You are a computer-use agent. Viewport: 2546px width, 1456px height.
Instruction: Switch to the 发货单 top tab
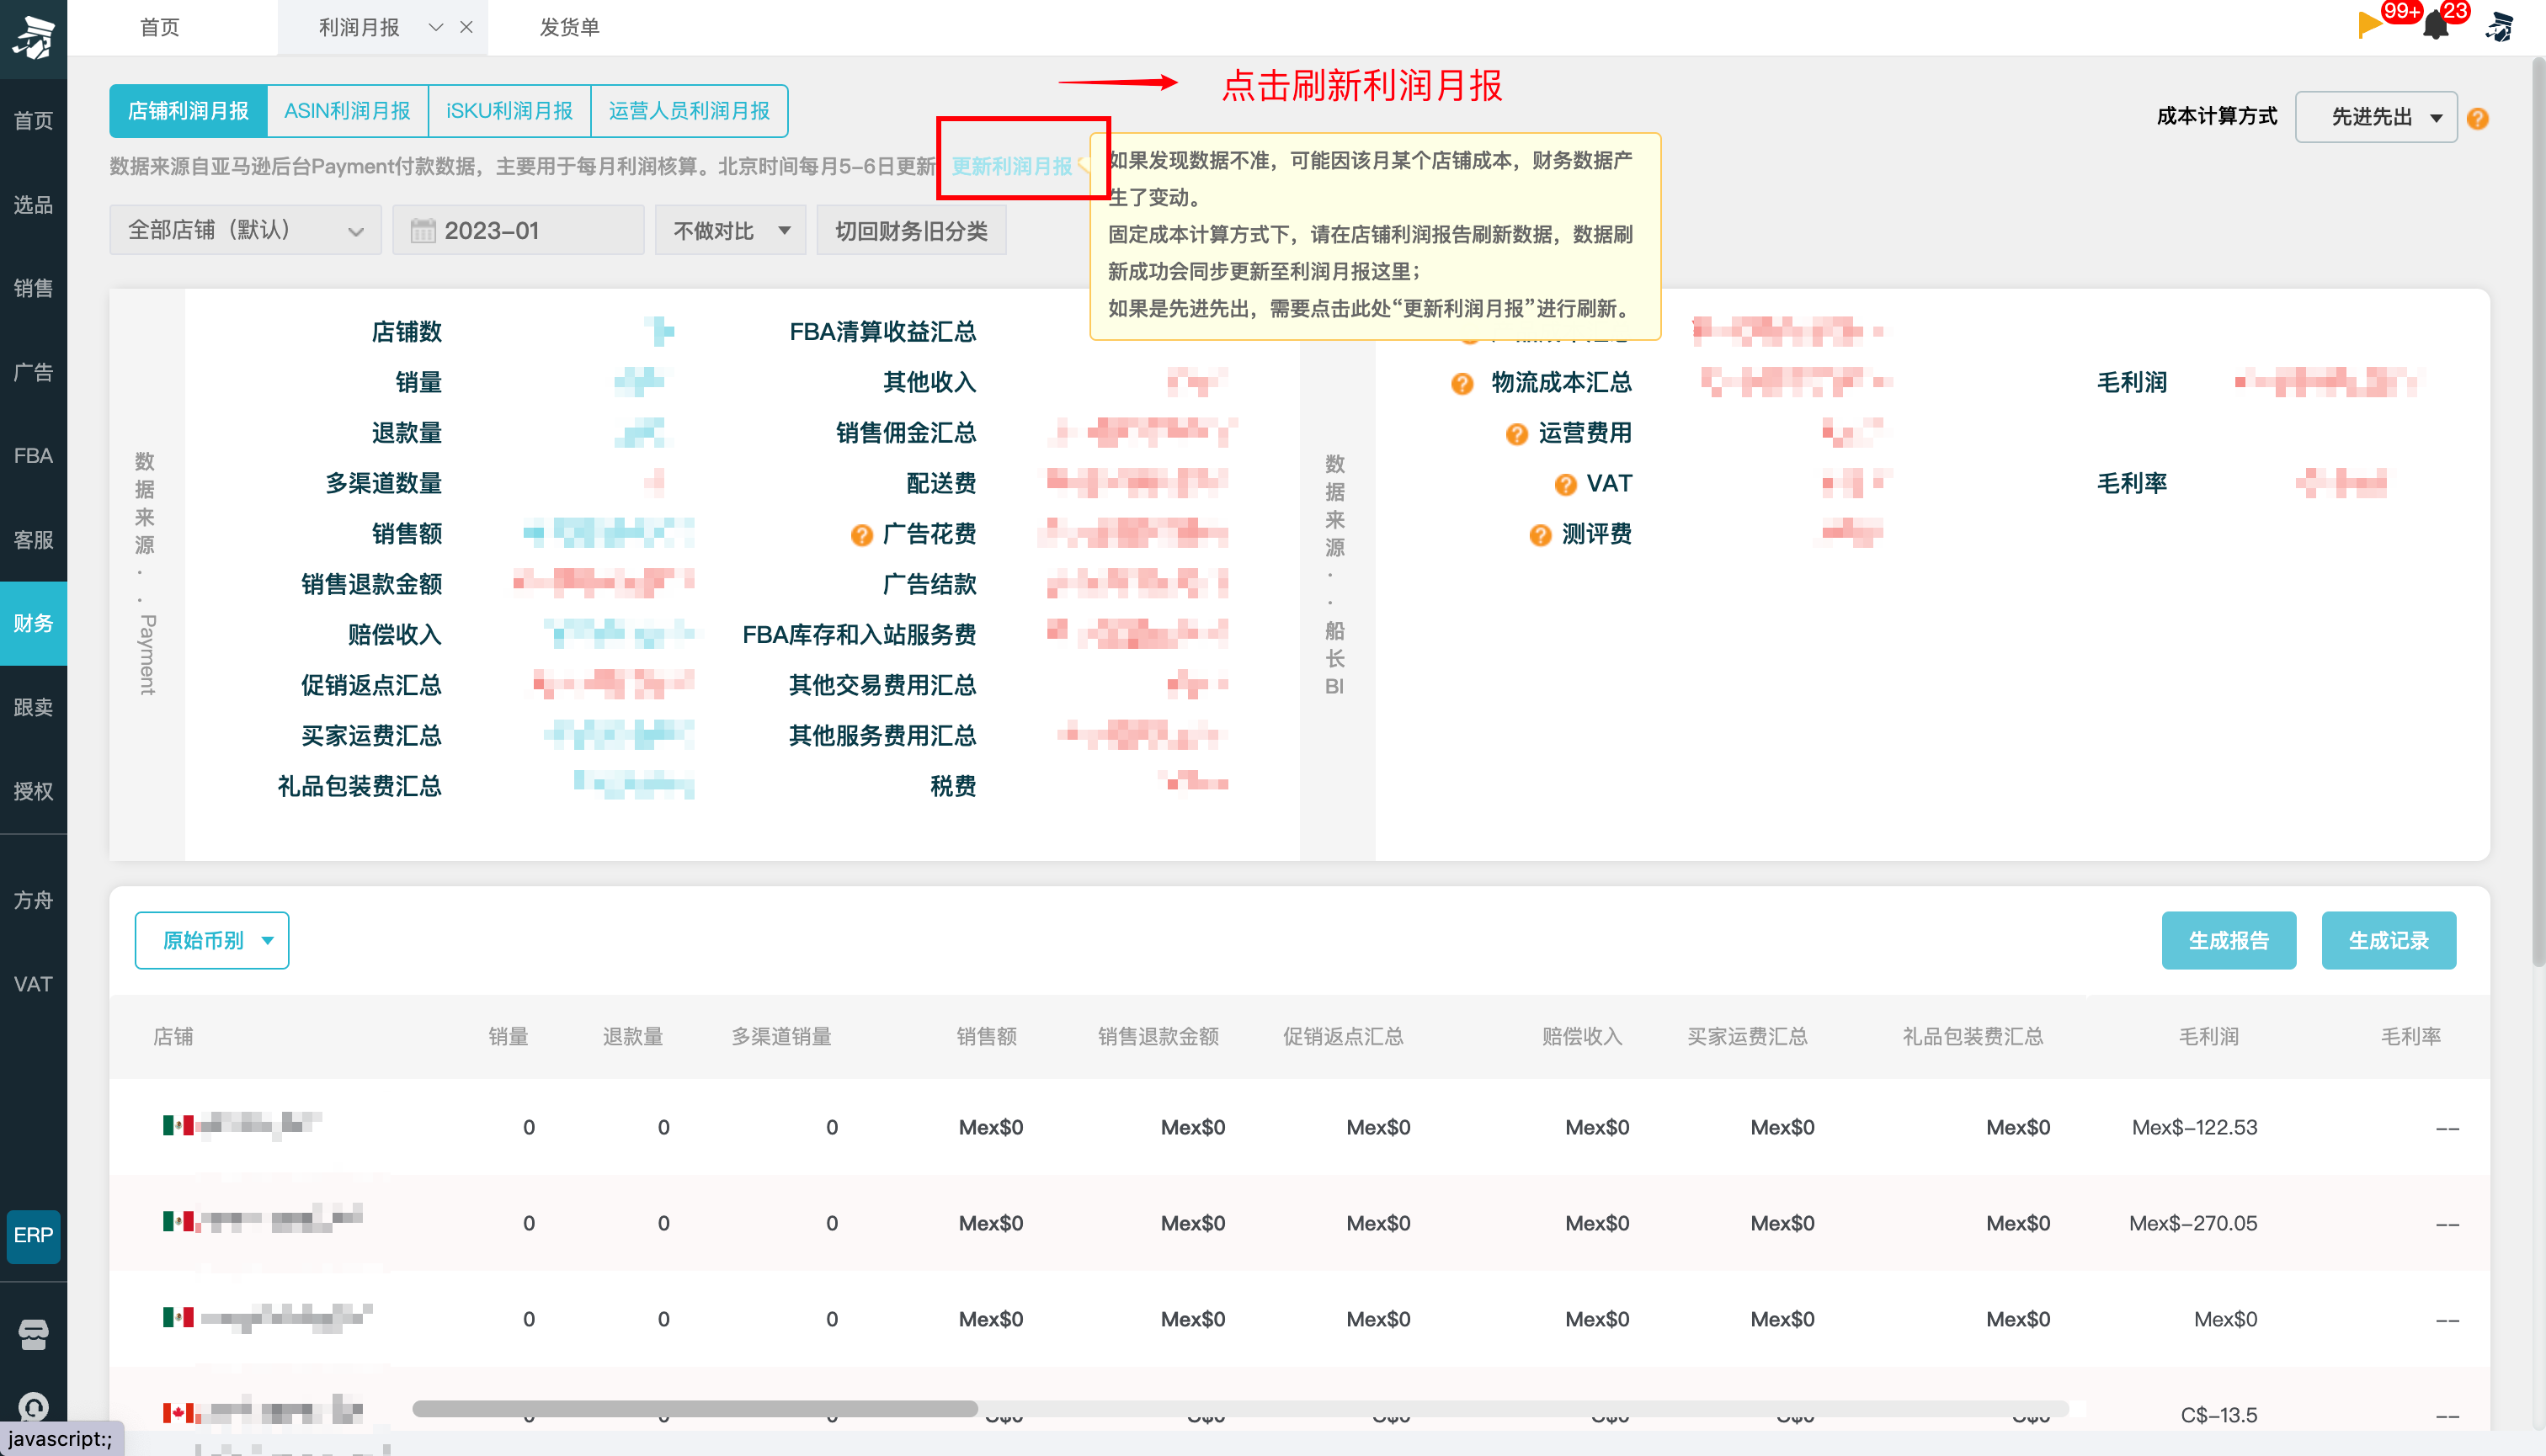pyautogui.click(x=569, y=27)
